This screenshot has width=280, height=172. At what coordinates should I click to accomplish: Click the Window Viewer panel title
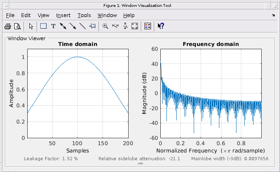point(26,38)
